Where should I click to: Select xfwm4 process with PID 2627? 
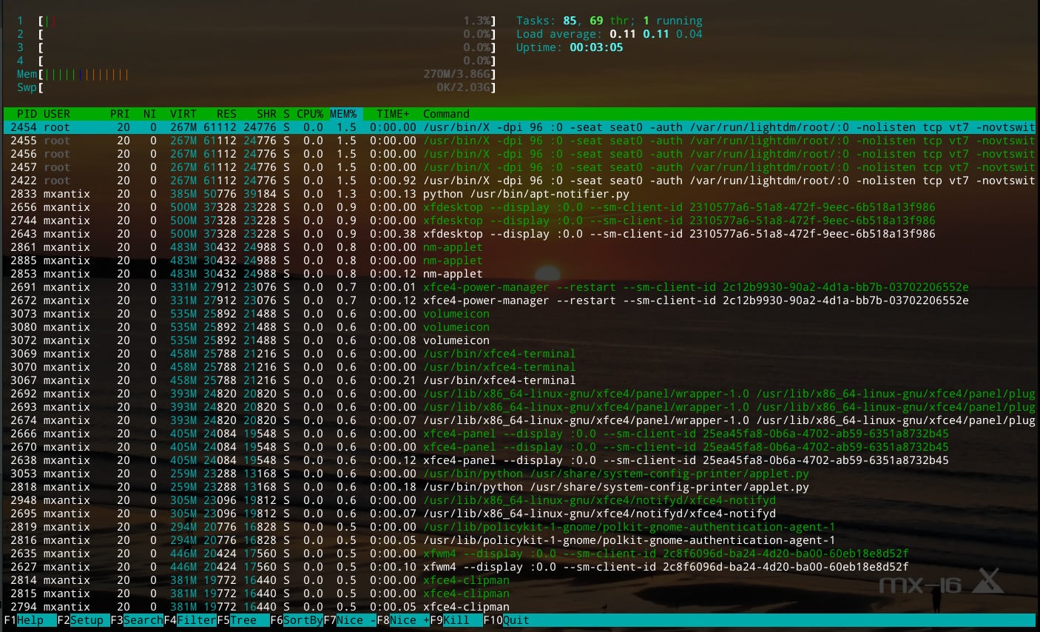[519, 567]
